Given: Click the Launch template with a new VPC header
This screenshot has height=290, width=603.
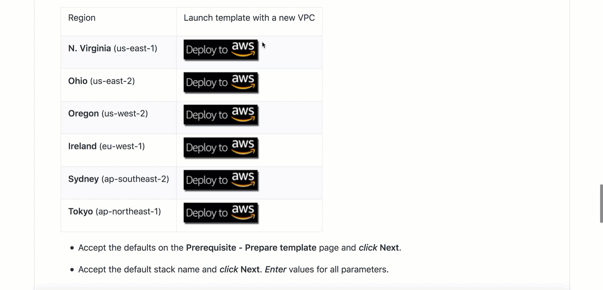Looking at the screenshot, I should [x=249, y=18].
